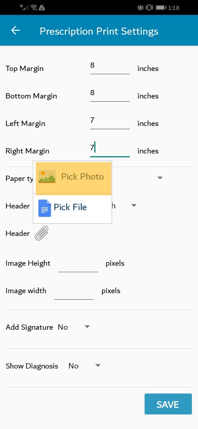Tap the Image Height input field
Viewport: 198px width, 429px height.
(78, 264)
